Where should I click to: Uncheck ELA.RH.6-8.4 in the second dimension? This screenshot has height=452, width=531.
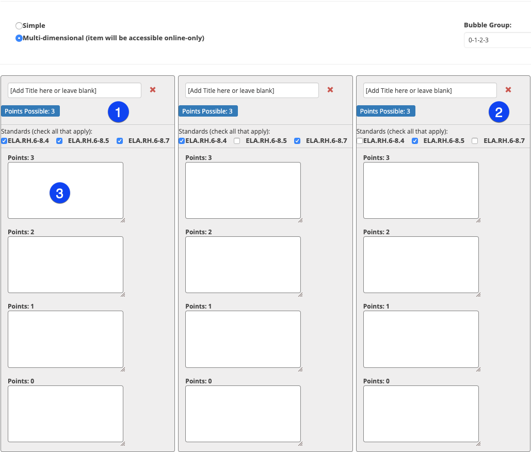[182, 141]
